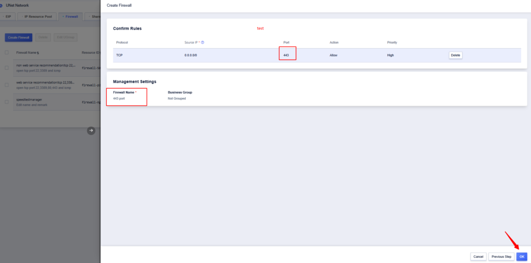
Task: Click 'open tcp port:22,3389 and icmp' description
Action: point(38,70)
